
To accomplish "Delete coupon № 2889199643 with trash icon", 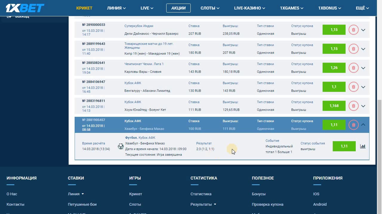I will [x=354, y=49].
